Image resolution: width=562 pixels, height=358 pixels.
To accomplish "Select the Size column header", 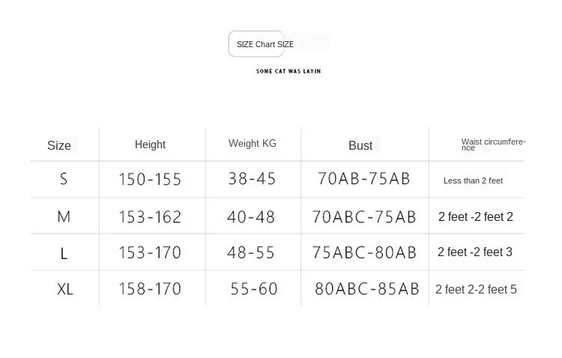I will click(59, 145).
